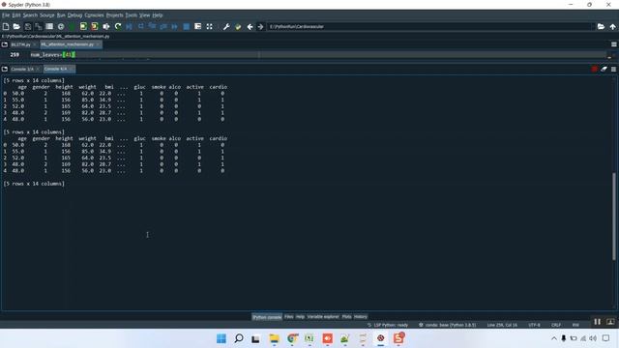Viewport: 619px width, 348px height.
Task: Open a file with the folder icon
Action: (16, 26)
